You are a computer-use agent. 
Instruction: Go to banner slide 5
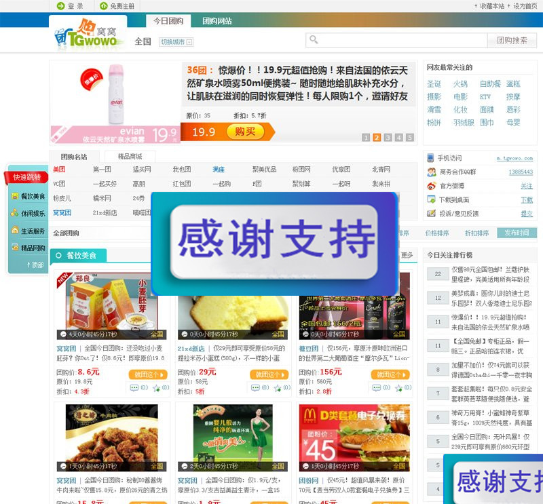click(x=410, y=138)
